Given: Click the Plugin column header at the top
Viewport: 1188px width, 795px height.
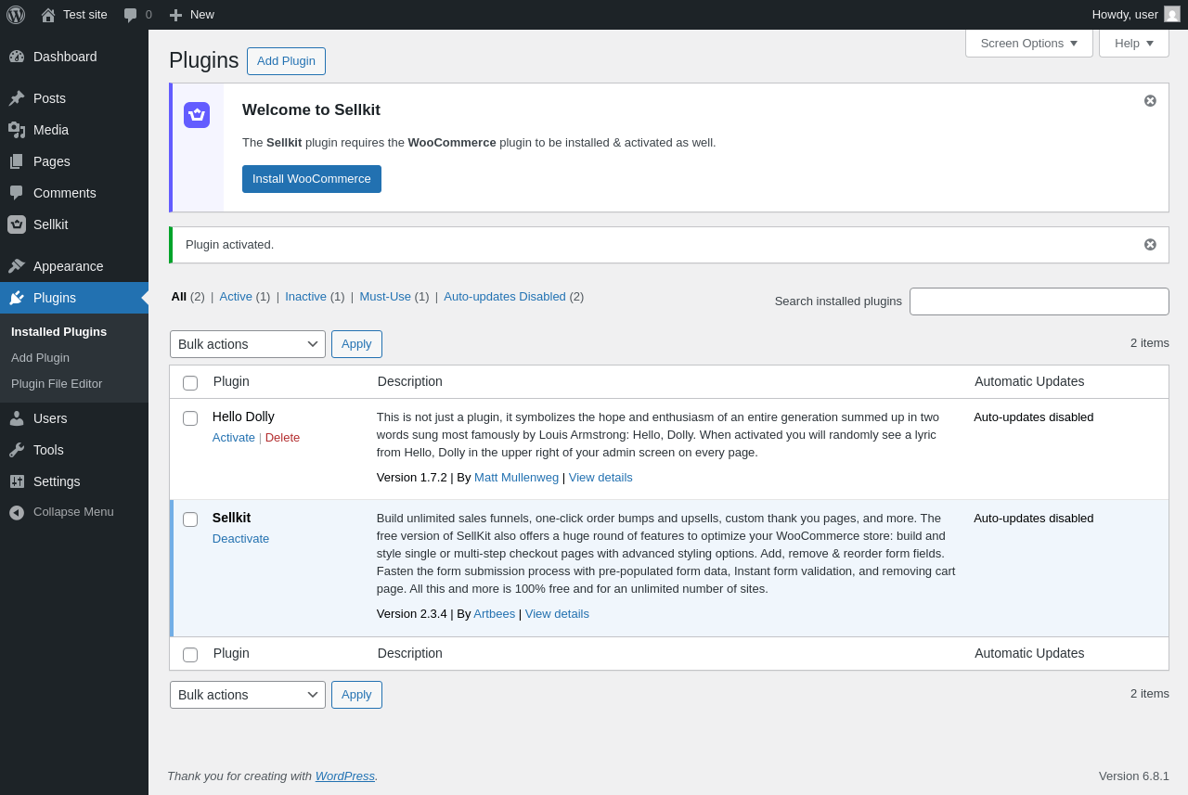Looking at the screenshot, I should (x=231, y=381).
